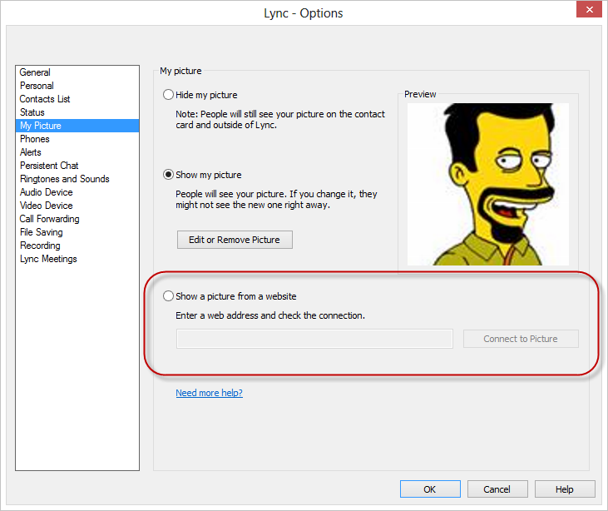Open Help for Lync options
Screen dimensions: 608x511
[x=565, y=489]
